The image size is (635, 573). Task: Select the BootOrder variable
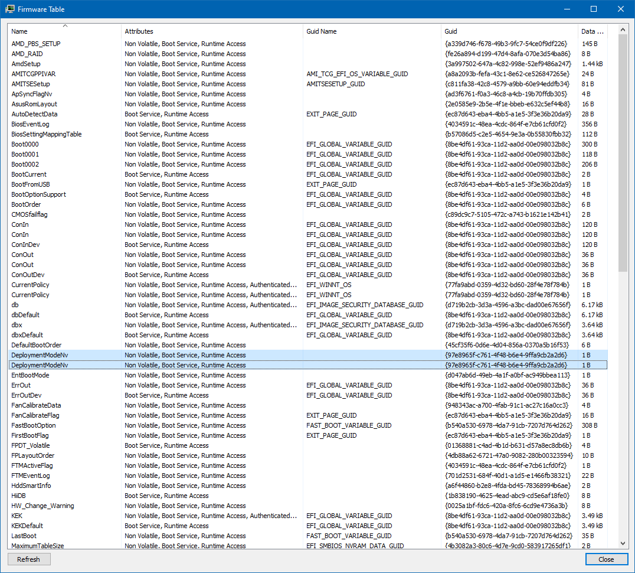coord(308,204)
